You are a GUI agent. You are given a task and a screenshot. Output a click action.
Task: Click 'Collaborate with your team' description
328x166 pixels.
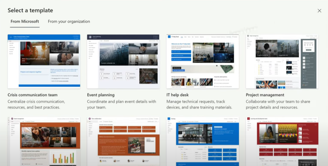(278, 105)
